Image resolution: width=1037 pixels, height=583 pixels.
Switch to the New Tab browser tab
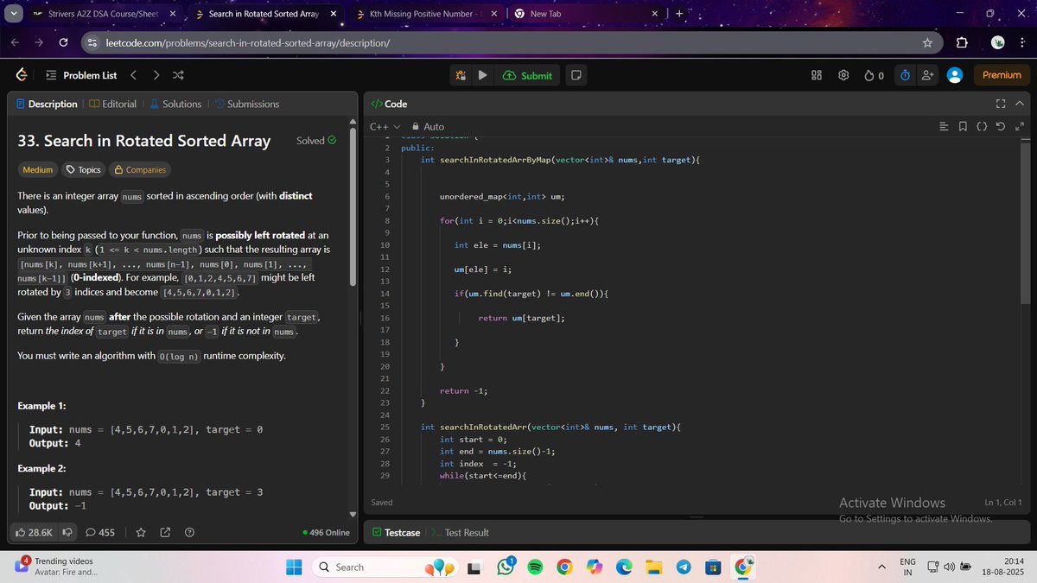(x=586, y=14)
